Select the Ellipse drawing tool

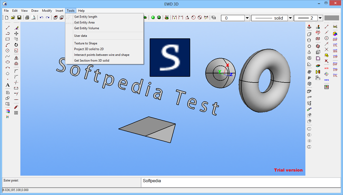[x=8, y=62]
